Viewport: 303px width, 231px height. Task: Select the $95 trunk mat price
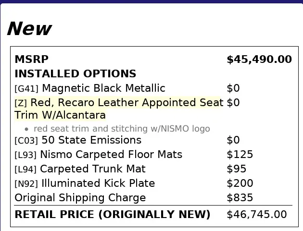pos(236,169)
